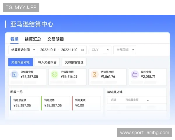The height and width of the screenshot is (140, 175).
Task: Click the 转账成功 card
Action: (56, 103)
